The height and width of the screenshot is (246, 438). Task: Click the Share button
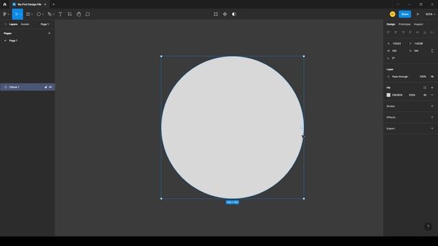(x=404, y=14)
